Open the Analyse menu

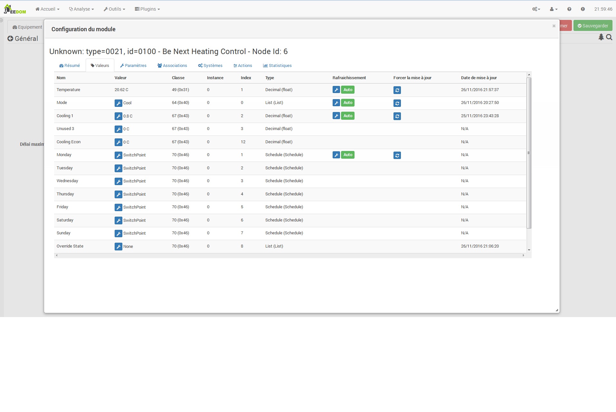(81, 9)
